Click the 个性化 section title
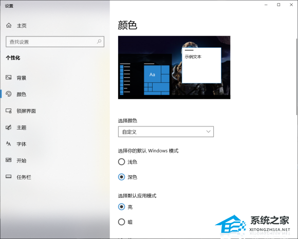The height and width of the screenshot is (239, 298). (13, 58)
